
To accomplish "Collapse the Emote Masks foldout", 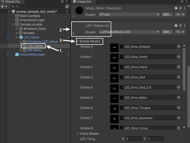I will pos(78,41).
